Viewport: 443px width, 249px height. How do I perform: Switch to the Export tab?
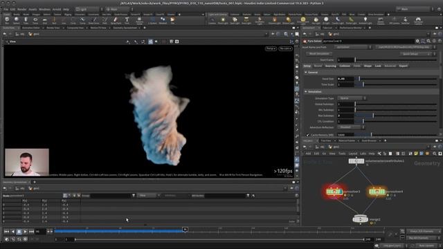tap(403, 66)
